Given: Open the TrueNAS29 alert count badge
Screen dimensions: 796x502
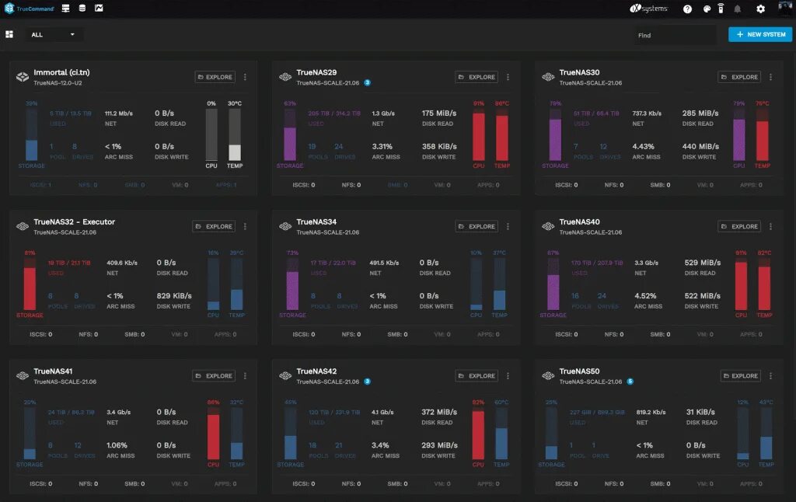Looking at the screenshot, I should coord(368,82).
